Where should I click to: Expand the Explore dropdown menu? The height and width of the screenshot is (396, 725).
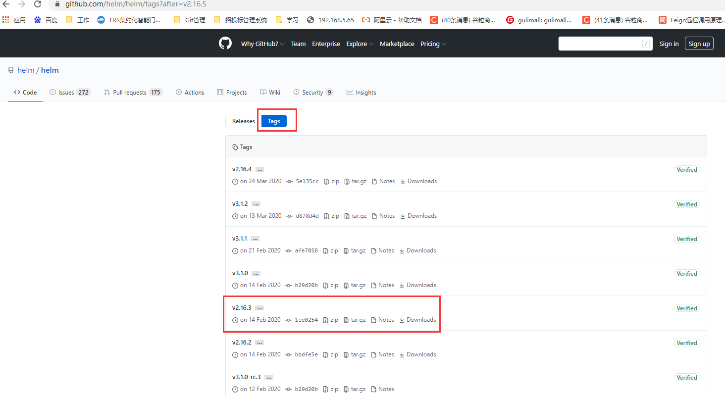(360, 44)
